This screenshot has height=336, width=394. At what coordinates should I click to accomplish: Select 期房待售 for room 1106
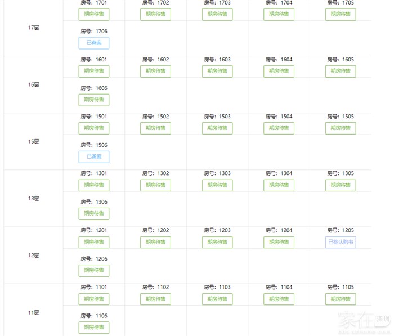(x=93, y=328)
